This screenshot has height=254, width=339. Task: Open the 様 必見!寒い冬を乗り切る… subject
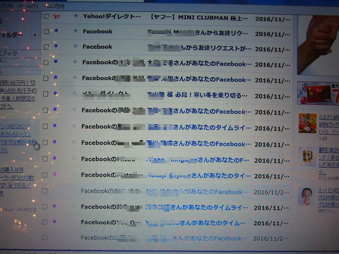point(197,95)
